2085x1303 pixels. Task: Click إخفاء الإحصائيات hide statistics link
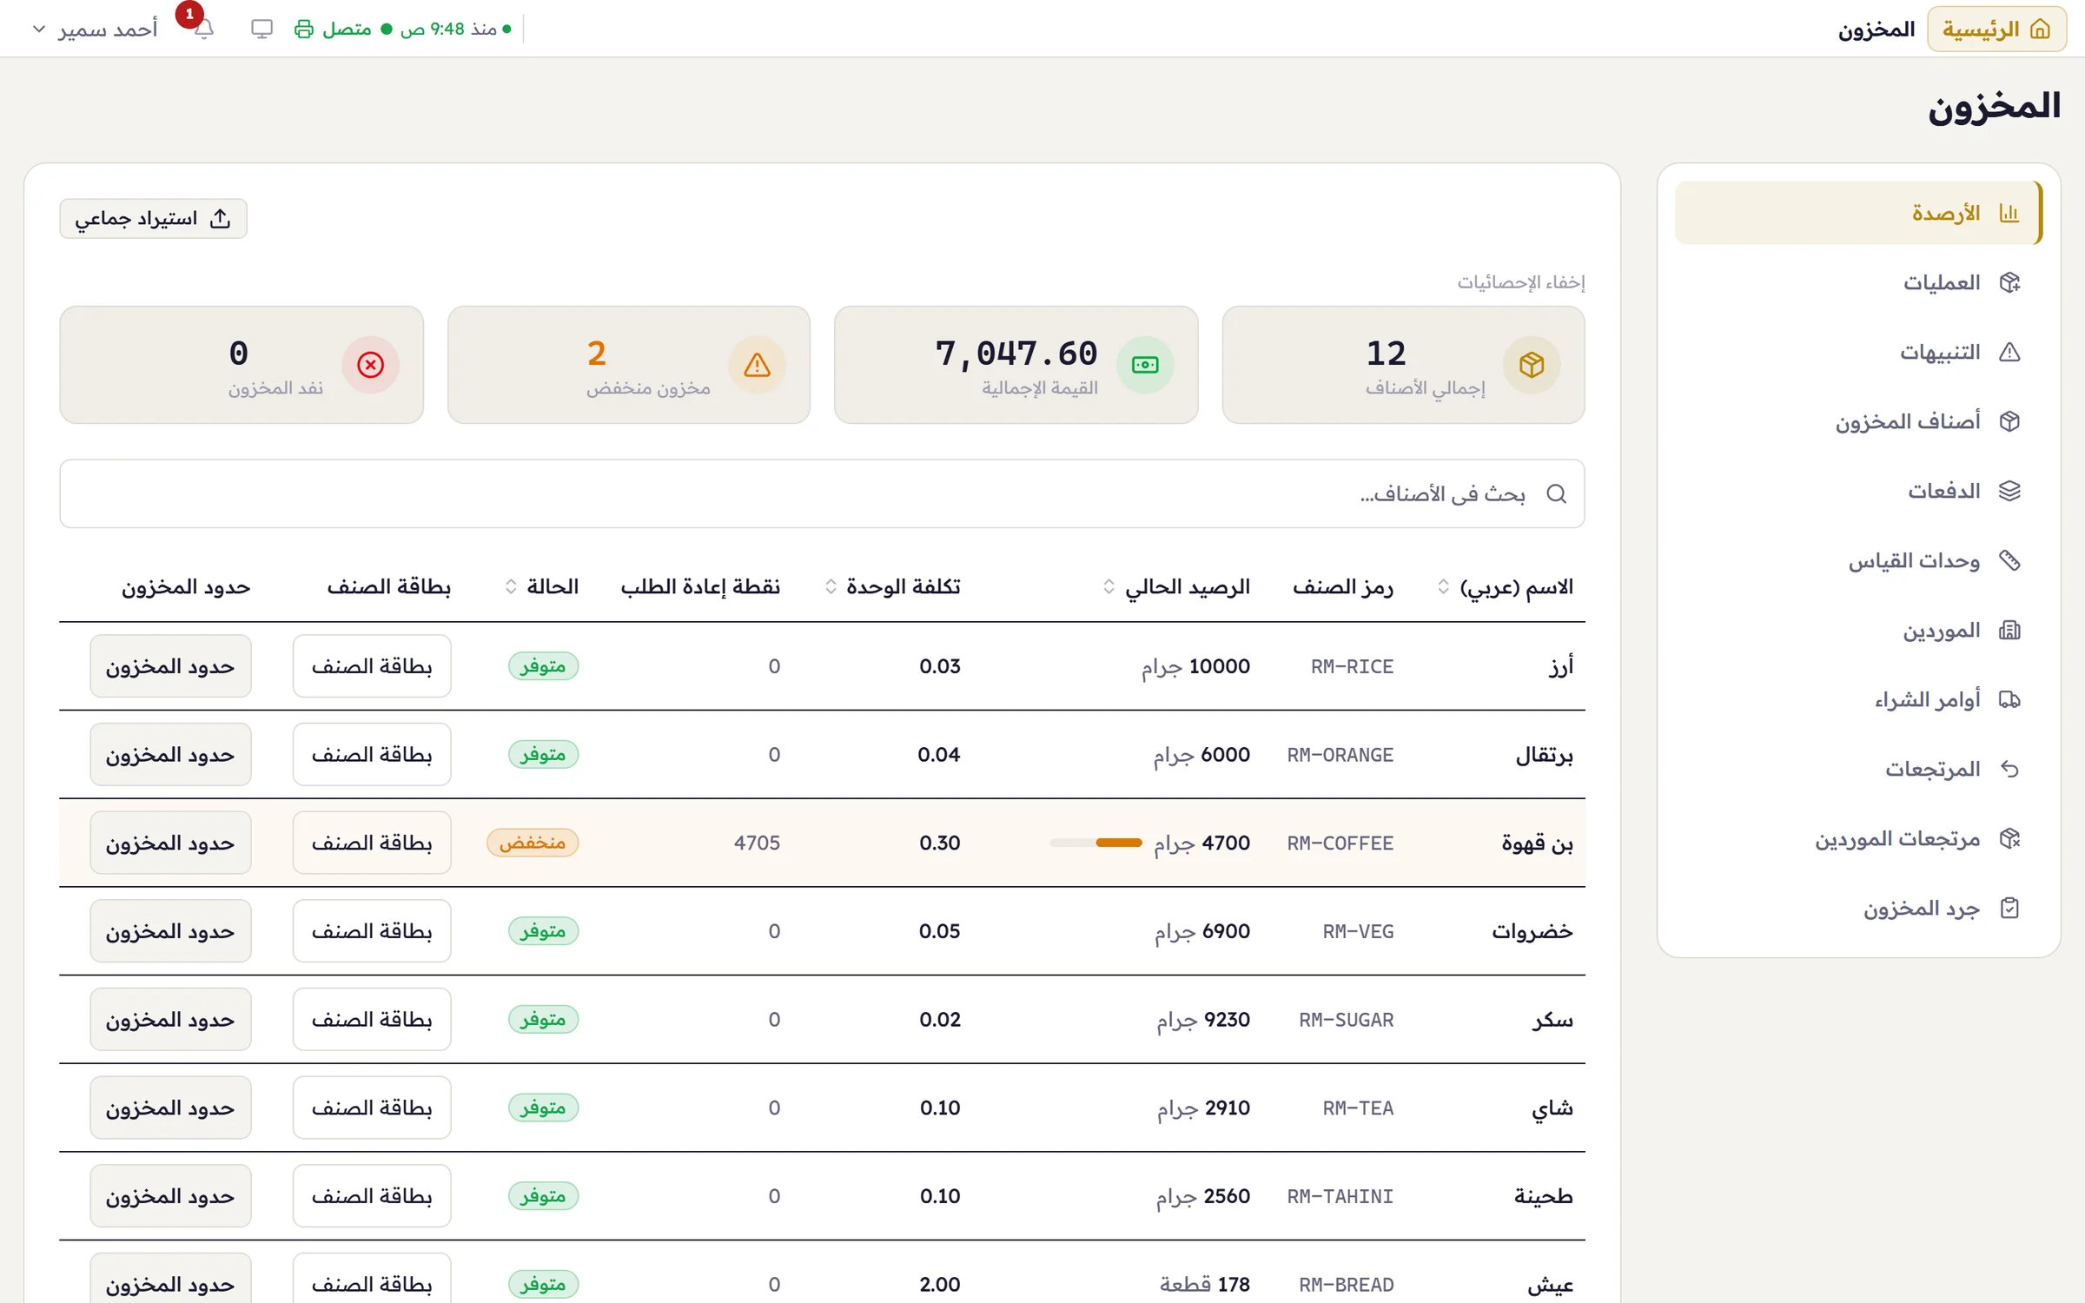[1521, 282]
